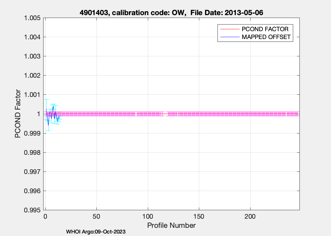Click the 1.005 y-axis tick label
This screenshot has height=236, width=331.
pos(32,18)
